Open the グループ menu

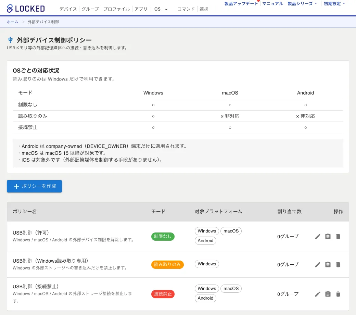click(x=90, y=9)
